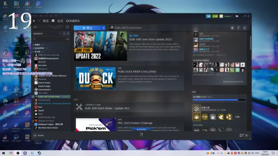Select SUPER PEOPLE CBT in library list

pos(47,117)
